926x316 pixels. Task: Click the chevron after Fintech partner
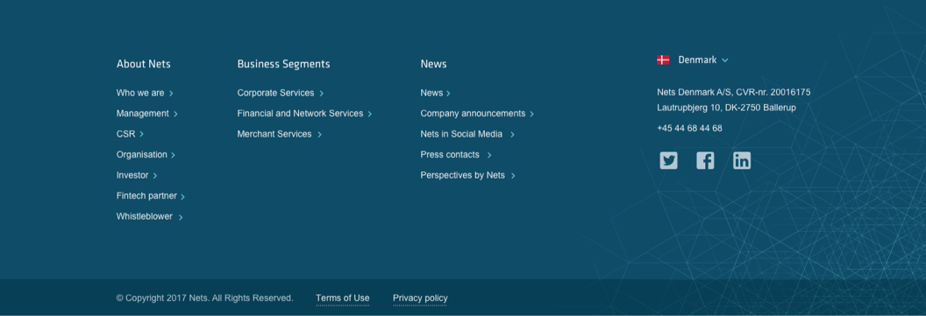(x=182, y=197)
